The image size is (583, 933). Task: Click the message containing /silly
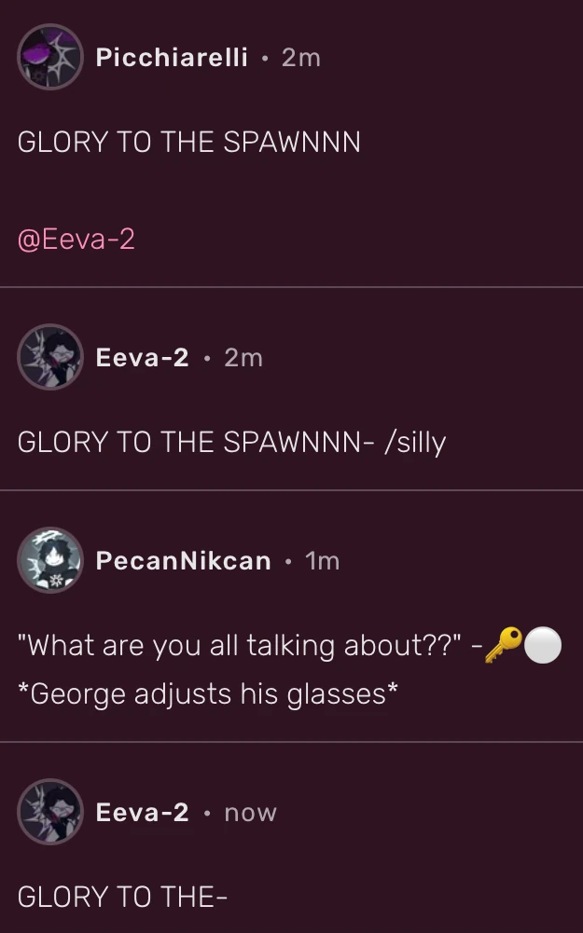(231, 442)
